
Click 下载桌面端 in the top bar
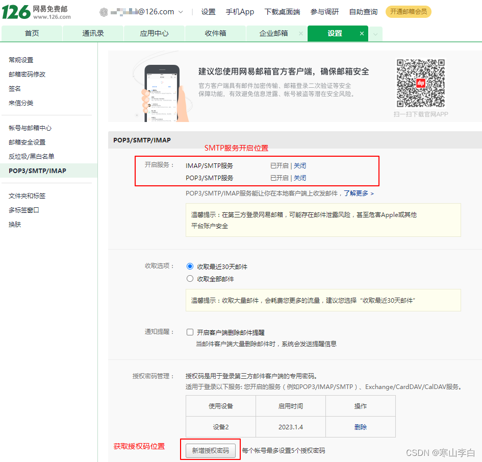pos(282,11)
